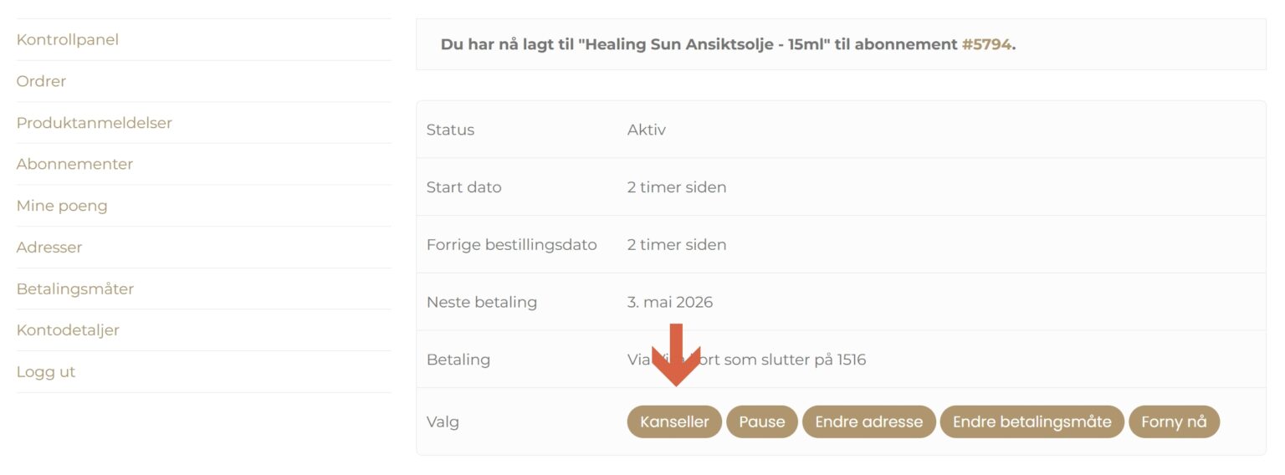Click the Endre betalingsmåte button
Image resolution: width=1285 pixels, height=475 pixels.
1032,422
